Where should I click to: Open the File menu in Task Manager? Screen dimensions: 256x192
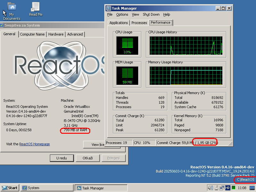(110, 14)
